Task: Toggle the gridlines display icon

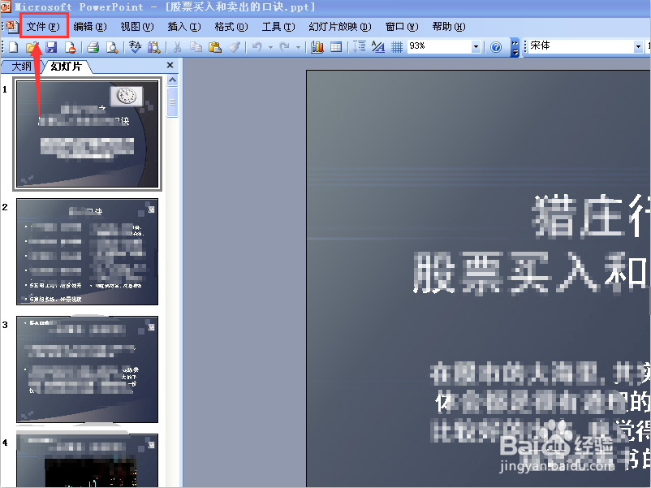Action: point(398,47)
